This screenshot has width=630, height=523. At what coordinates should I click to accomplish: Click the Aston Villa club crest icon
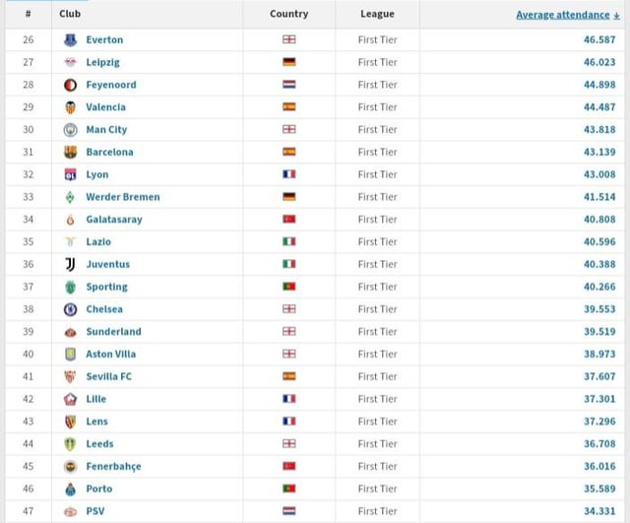click(70, 354)
